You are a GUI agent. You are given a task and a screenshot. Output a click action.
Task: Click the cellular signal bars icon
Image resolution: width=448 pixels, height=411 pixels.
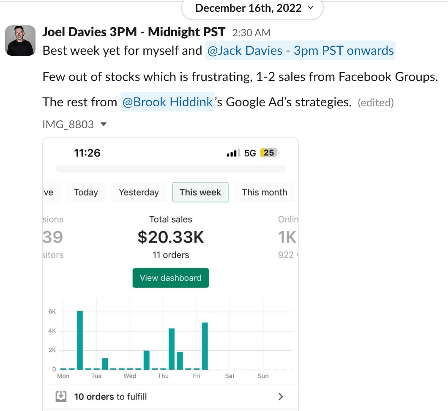(232, 153)
